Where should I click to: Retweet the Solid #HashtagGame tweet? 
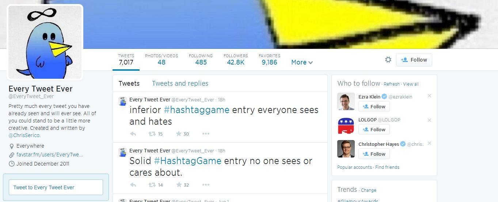152,185
